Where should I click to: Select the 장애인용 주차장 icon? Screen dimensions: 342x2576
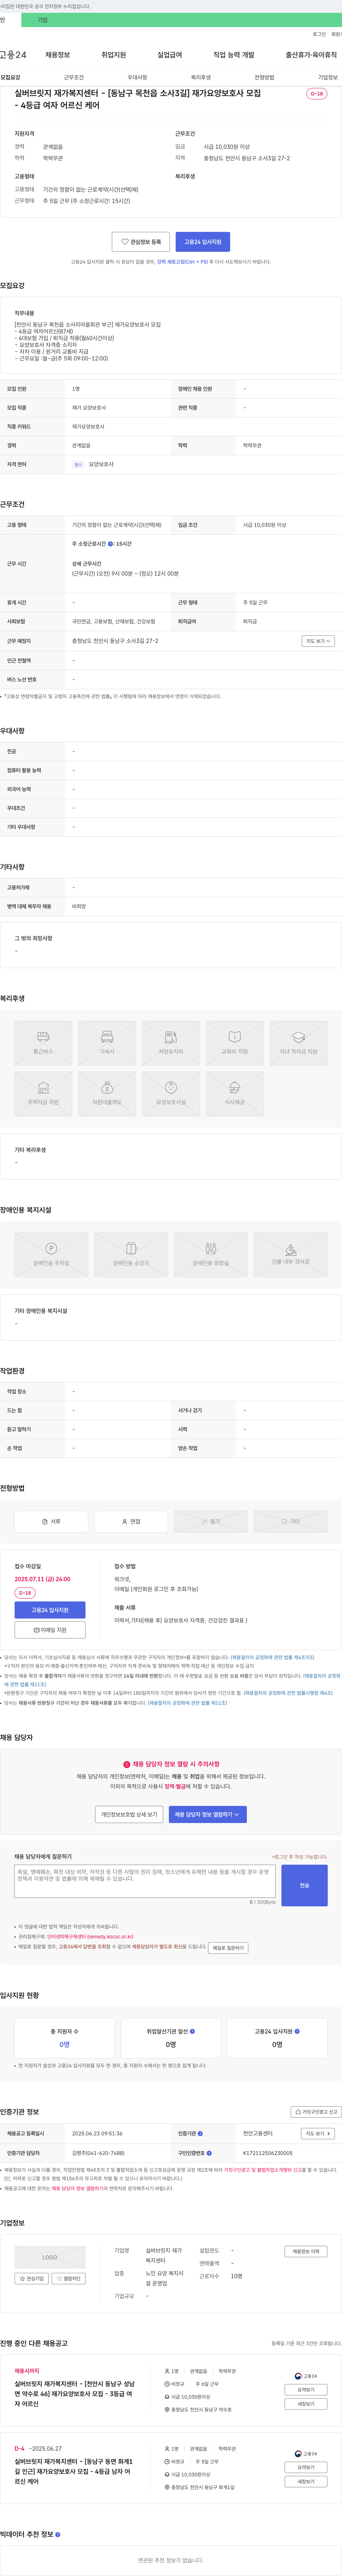coord(51,1255)
